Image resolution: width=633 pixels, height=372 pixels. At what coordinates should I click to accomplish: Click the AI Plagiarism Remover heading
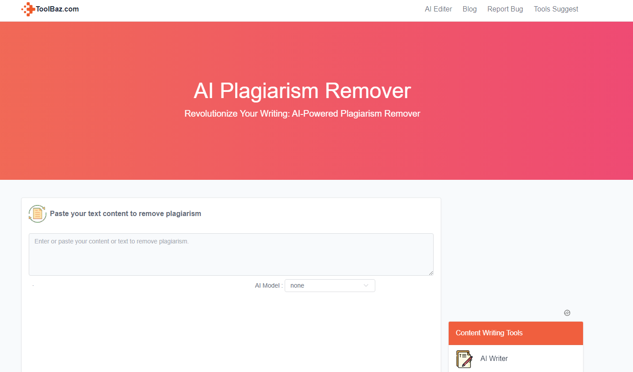click(x=302, y=91)
